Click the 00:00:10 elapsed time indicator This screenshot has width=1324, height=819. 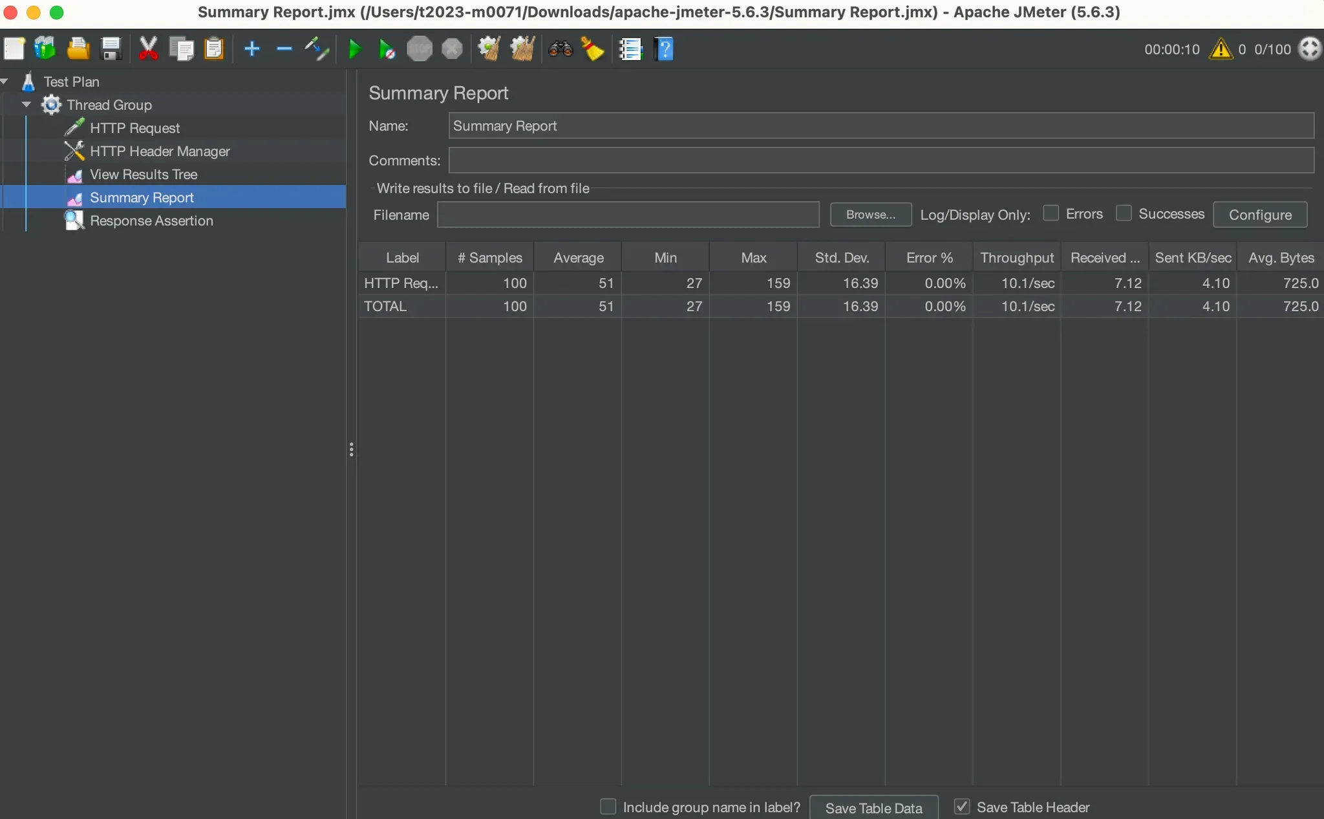(1171, 49)
